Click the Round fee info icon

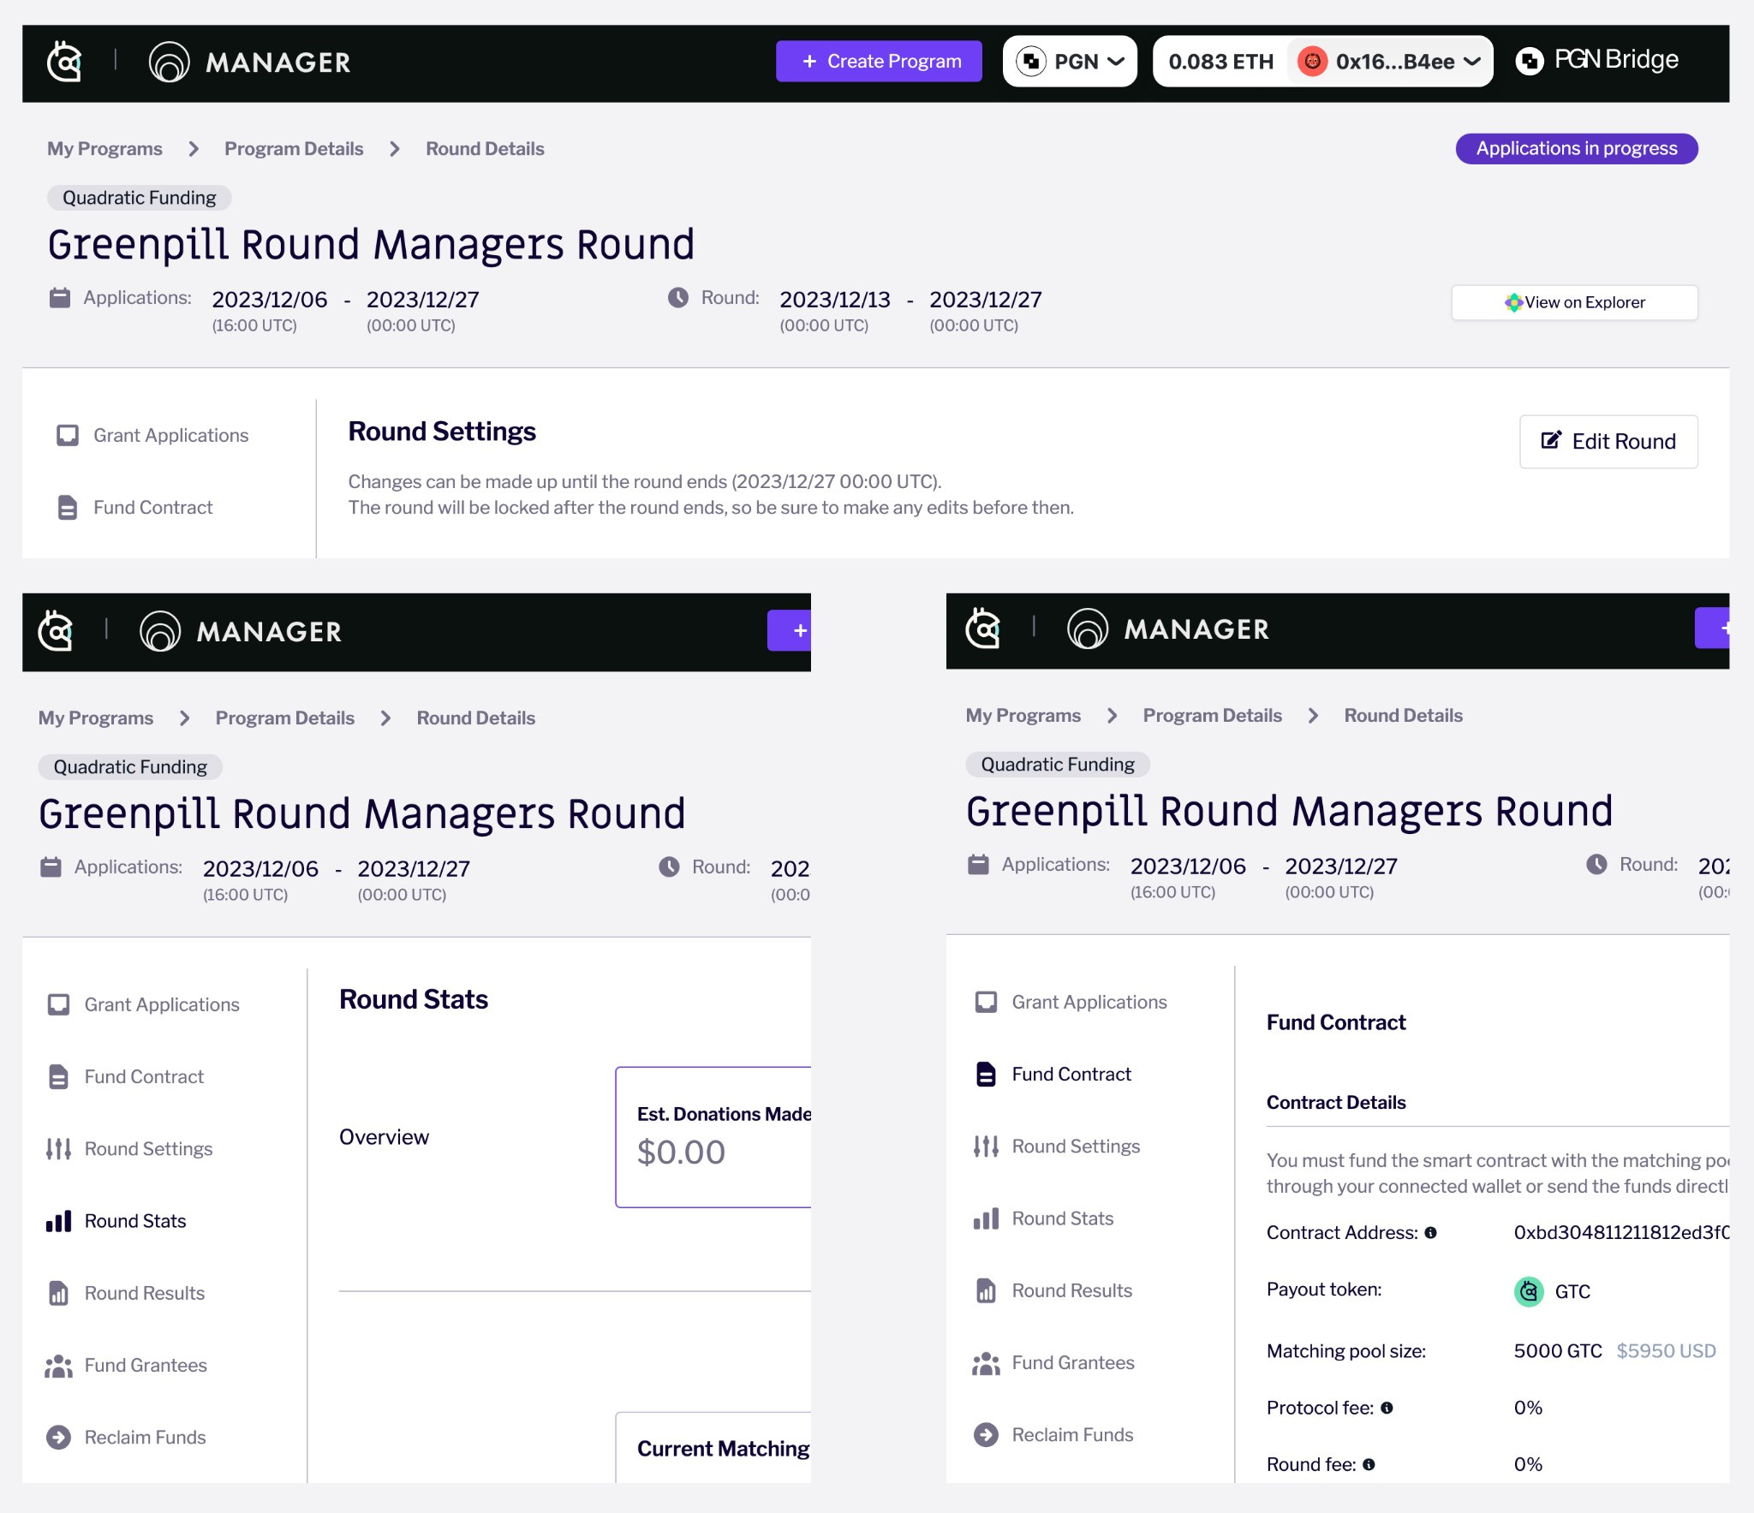pyautogui.click(x=1369, y=1464)
